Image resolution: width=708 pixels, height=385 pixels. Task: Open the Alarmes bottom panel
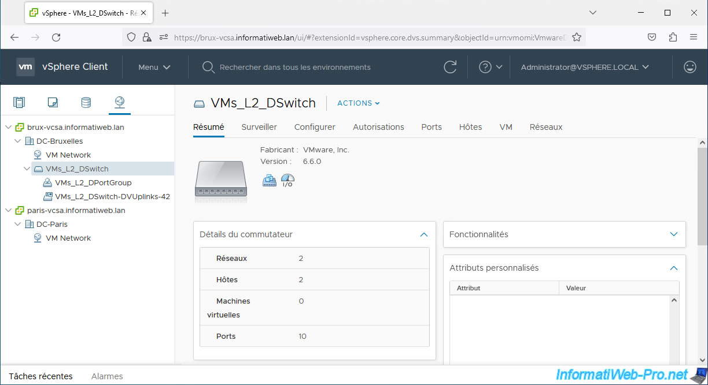[107, 376]
